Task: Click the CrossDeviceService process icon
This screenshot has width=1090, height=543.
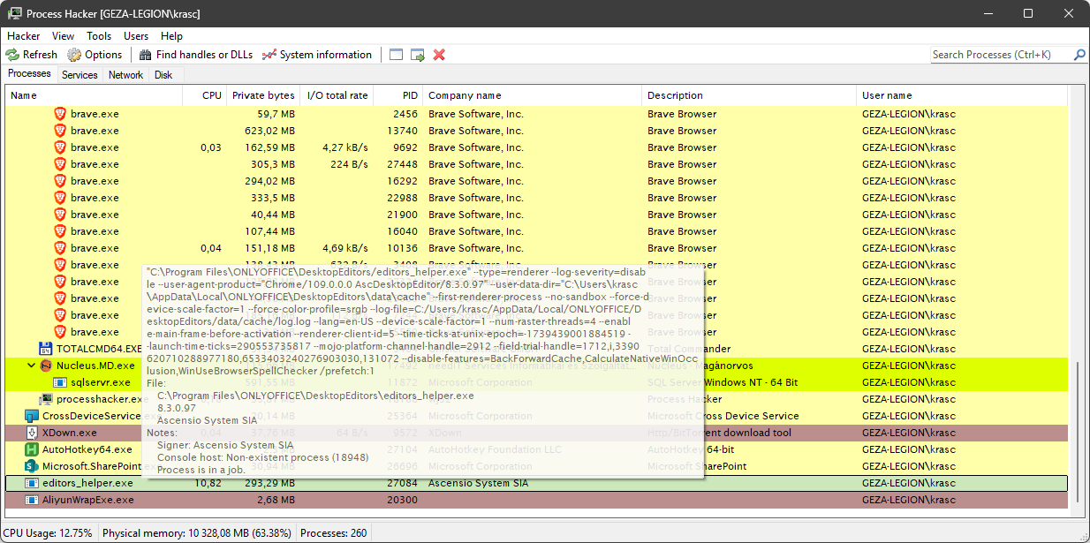Action: click(32, 416)
